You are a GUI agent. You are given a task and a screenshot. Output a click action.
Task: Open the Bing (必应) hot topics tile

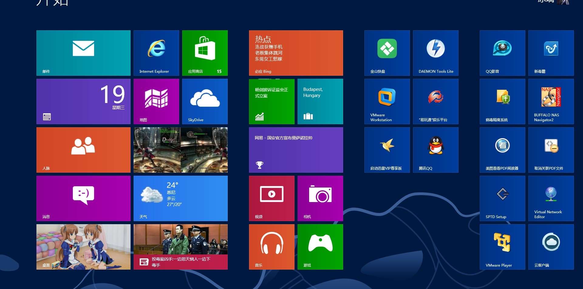tap(296, 53)
